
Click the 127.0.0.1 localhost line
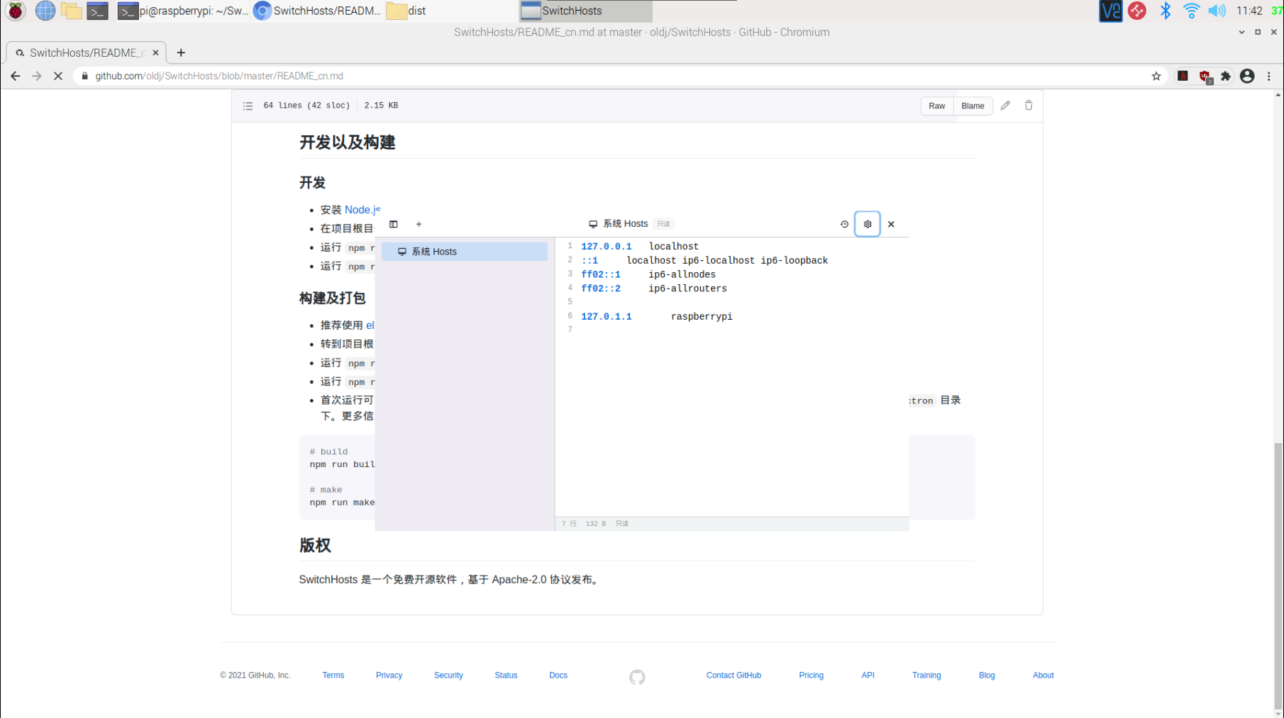point(640,247)
